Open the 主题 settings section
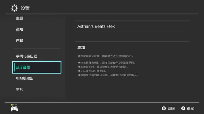 [19, 18]
